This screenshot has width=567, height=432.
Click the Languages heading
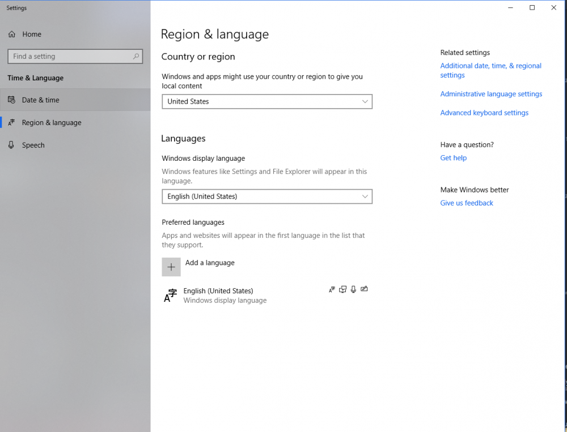pos(183,138)
